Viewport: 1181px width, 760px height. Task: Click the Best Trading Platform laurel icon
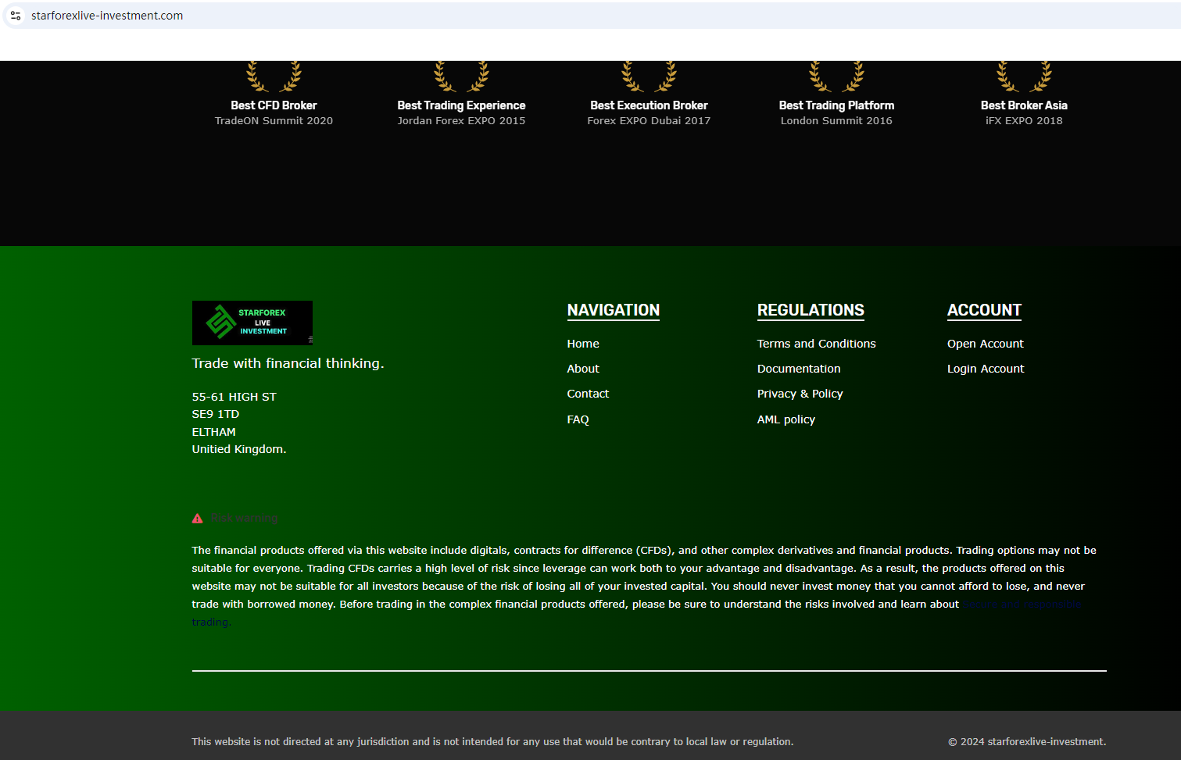tap(836, 77)
